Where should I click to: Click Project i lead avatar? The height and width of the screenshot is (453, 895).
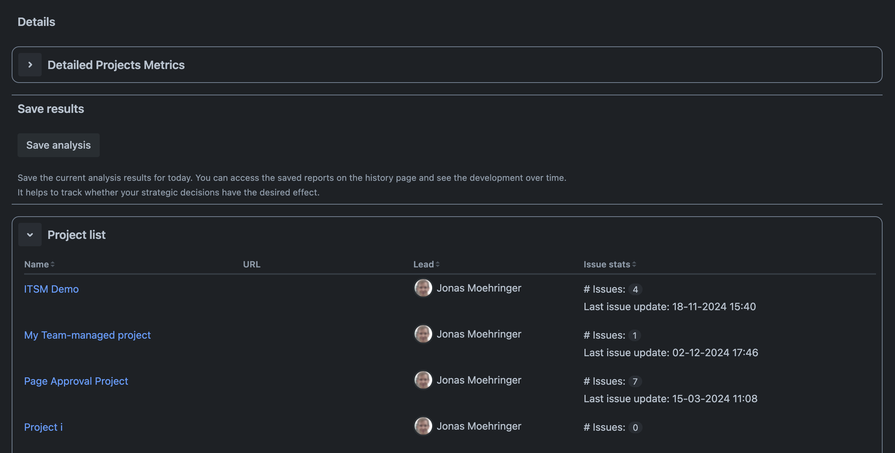(x=423, y=426)
